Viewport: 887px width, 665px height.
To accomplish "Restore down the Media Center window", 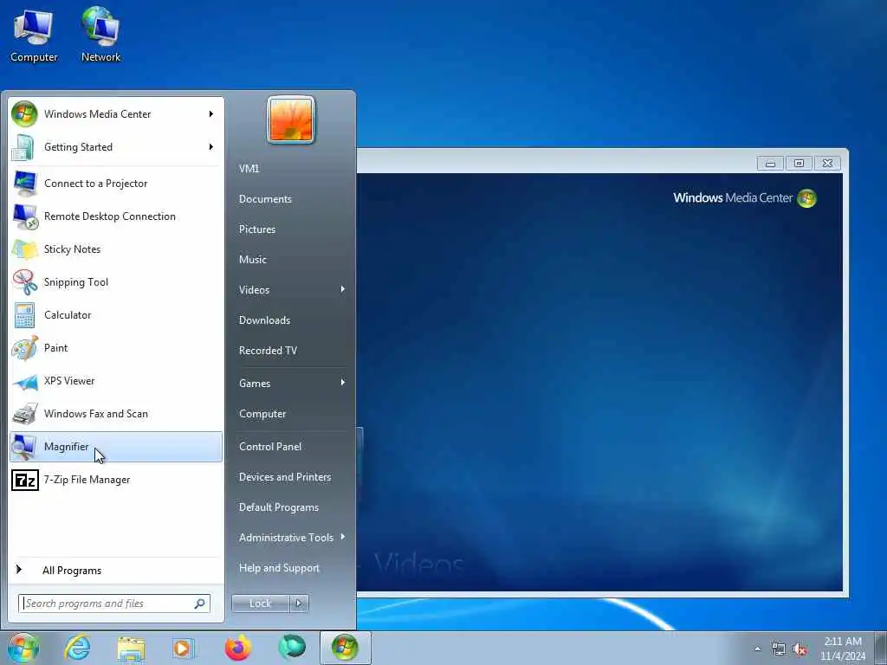I will 799,164.
